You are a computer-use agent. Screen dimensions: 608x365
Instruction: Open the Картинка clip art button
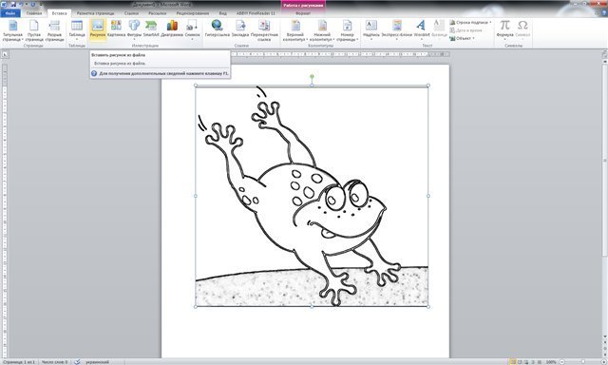(116, 29)
